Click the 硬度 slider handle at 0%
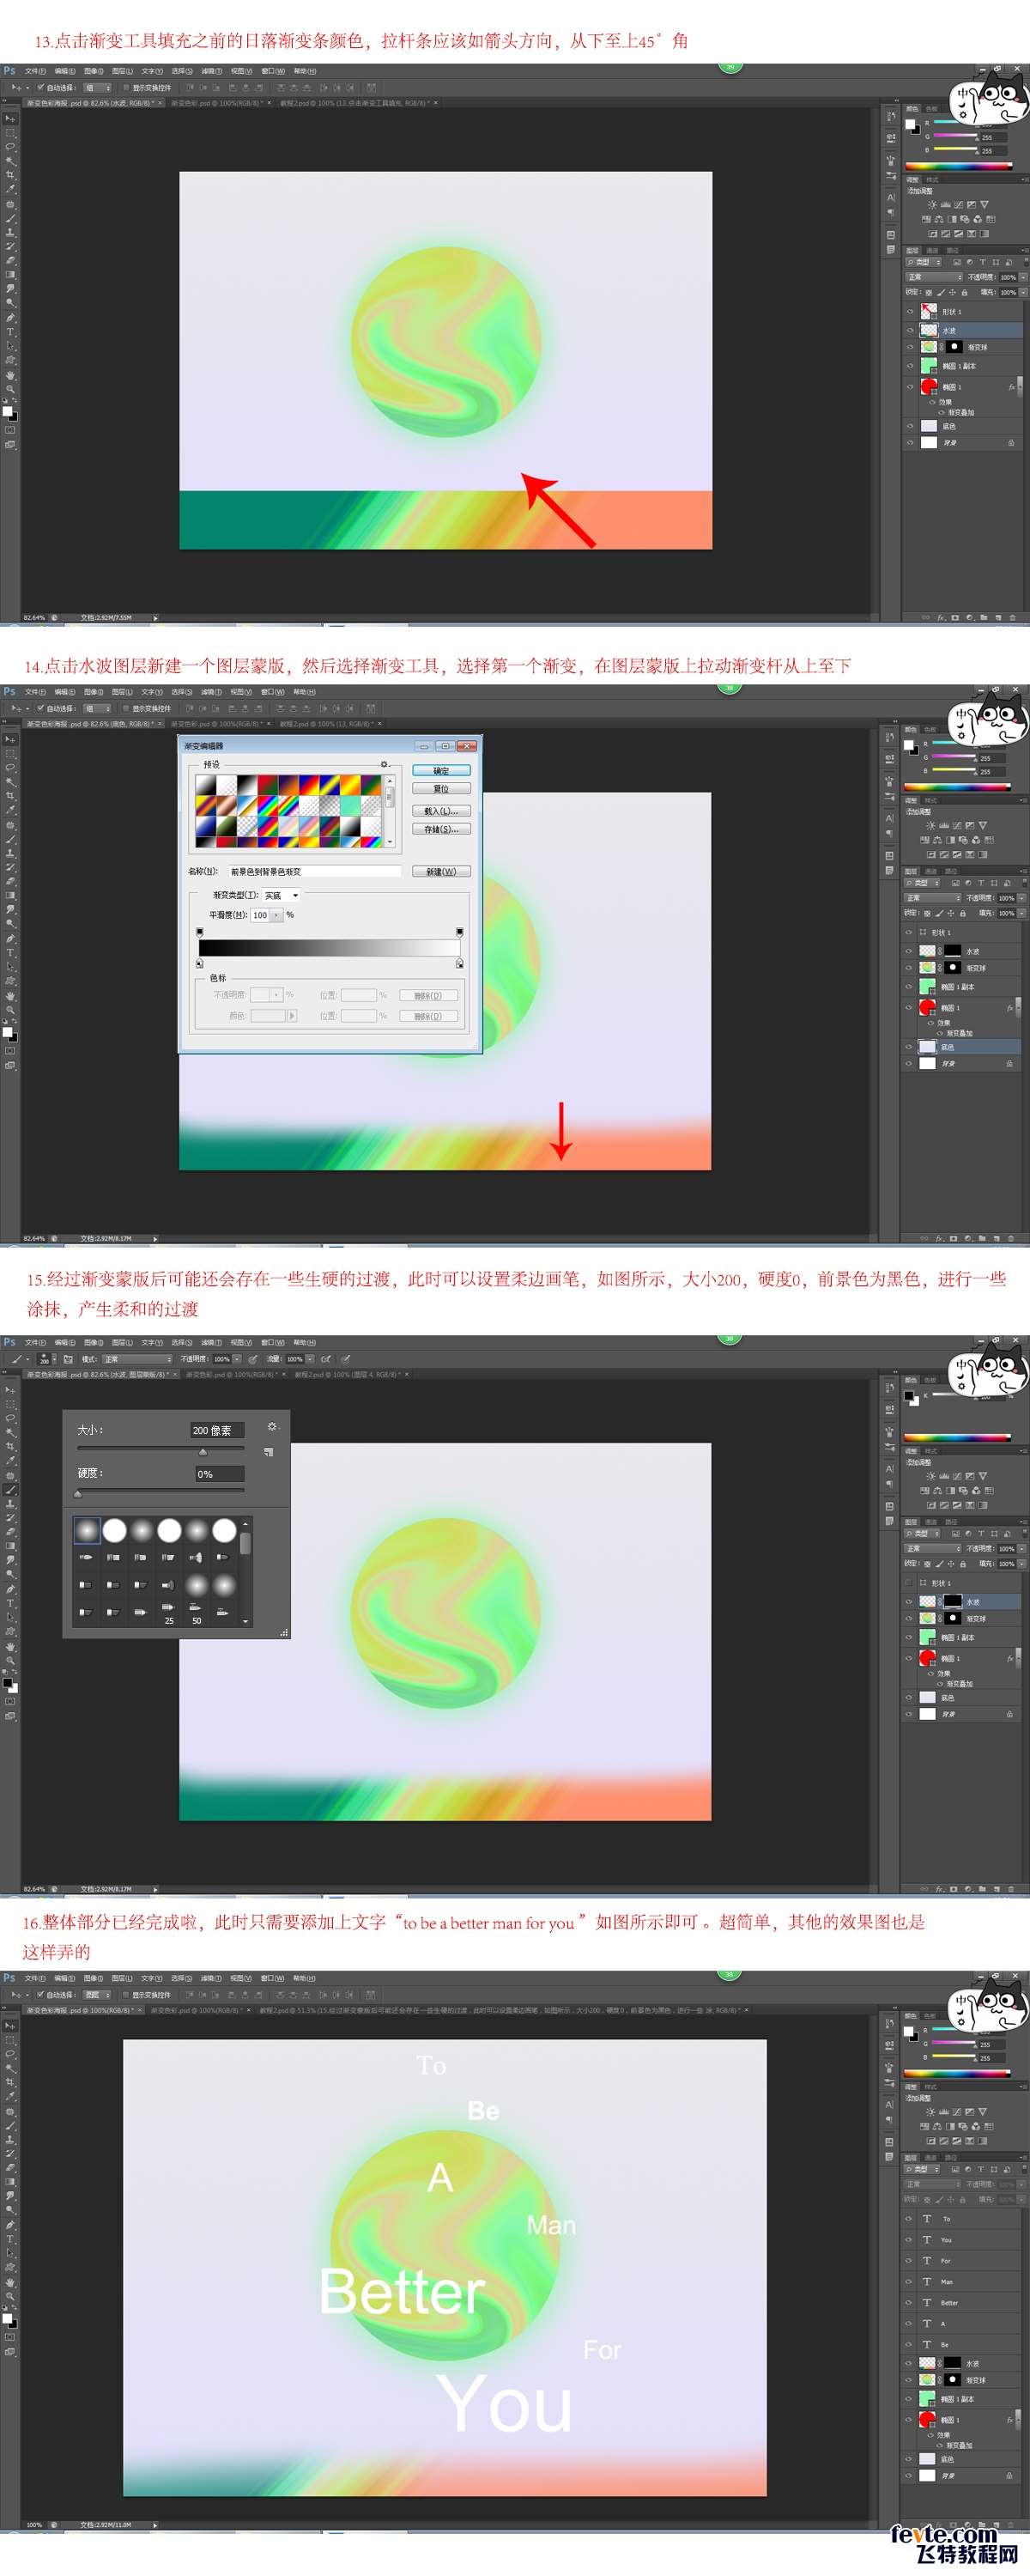The height and width of the screenshot is (2576, 1030). coord(78,1494)
